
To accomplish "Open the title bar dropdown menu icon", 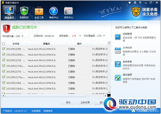I will coord(140,3).
